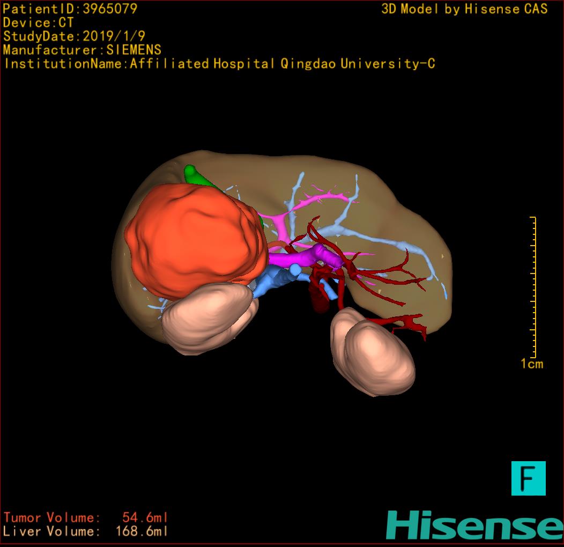Click the 1cm scale label
This screenshot has height=547, width=564.
(531, 364)
